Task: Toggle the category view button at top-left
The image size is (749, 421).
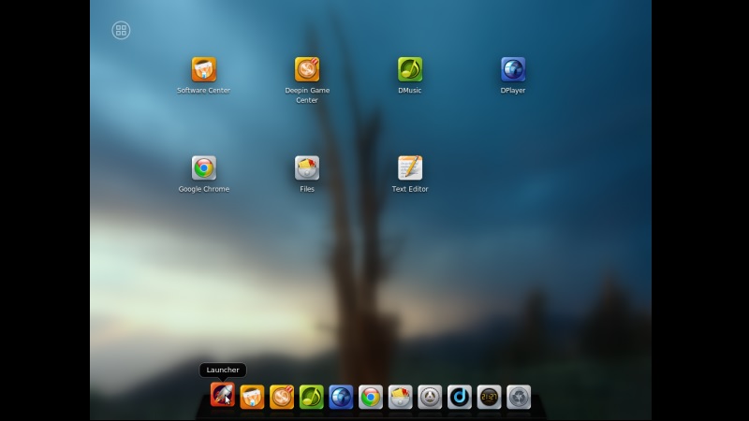Action: 121,30
